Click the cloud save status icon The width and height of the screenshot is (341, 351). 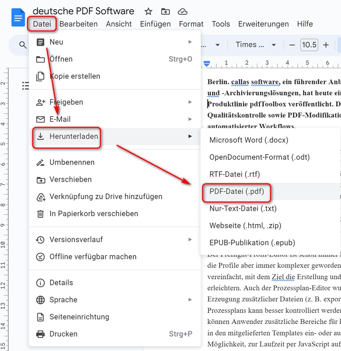pyautogui.click(x=182, y=11)
